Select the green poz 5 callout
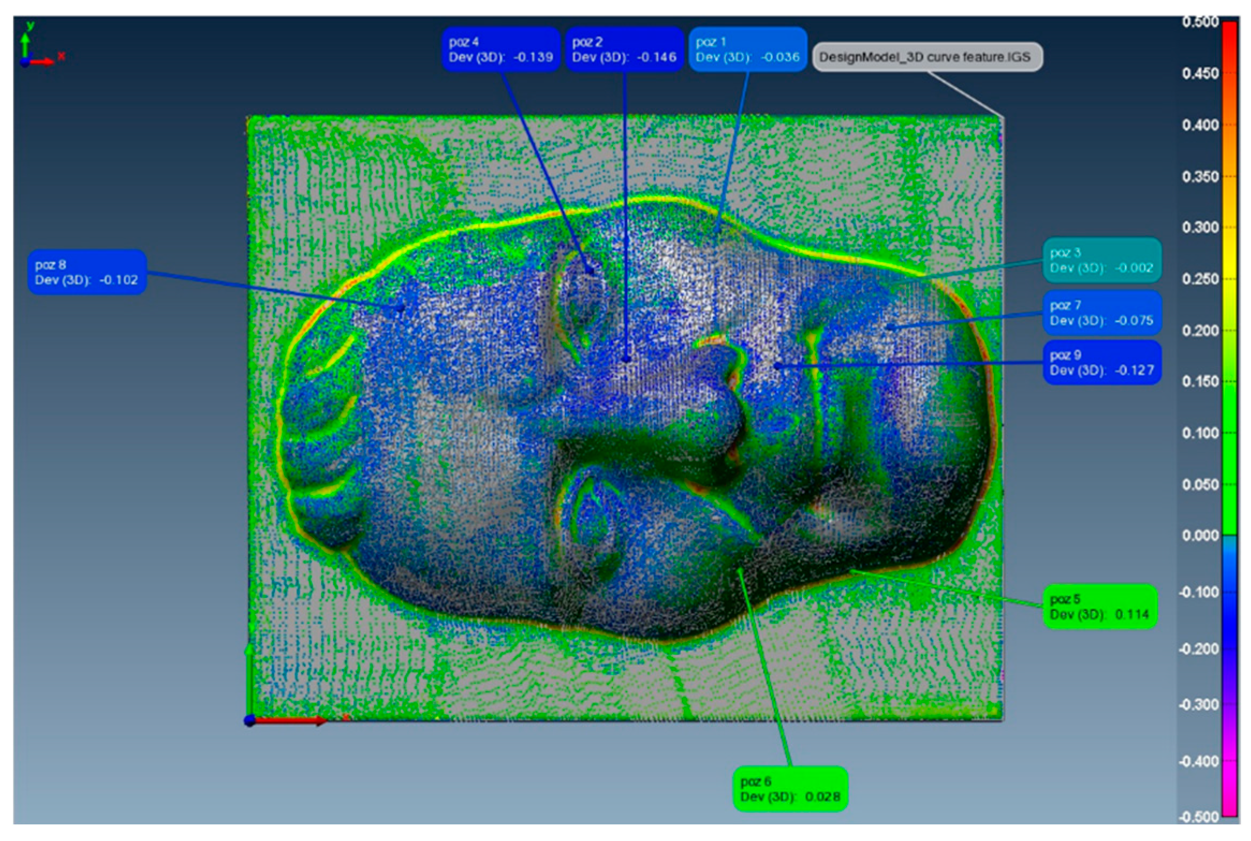This screenshot has height=841, width=1251. pyautogui.click(x=1099, y=607)
